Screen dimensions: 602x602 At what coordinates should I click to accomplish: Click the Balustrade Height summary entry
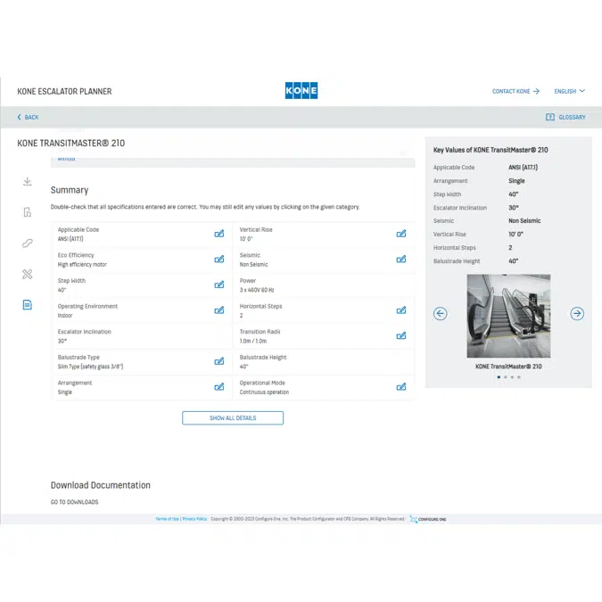pos(323,362)
